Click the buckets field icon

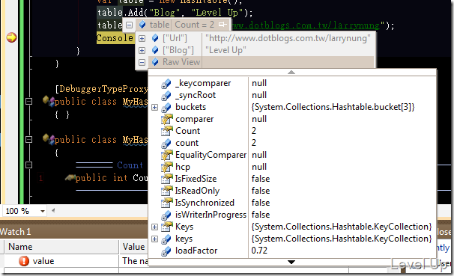(166, 107)
